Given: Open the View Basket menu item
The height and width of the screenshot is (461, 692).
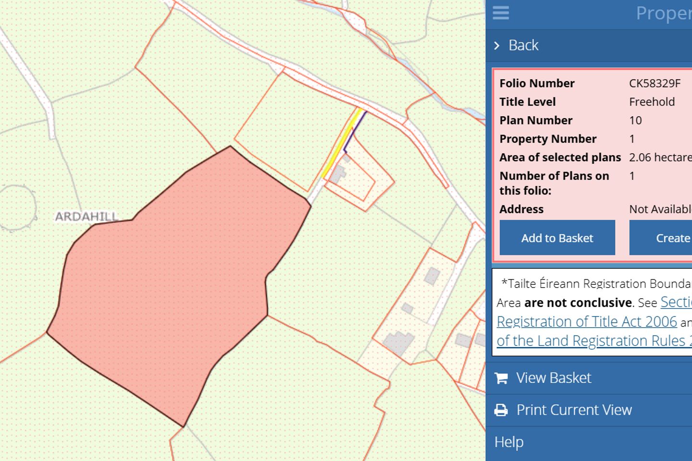Looking at the screenshot, I should [554, 378].
